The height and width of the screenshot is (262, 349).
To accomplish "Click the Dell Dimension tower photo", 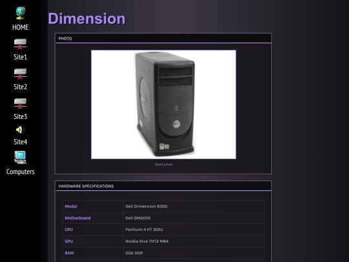I will tap(164, 105).
